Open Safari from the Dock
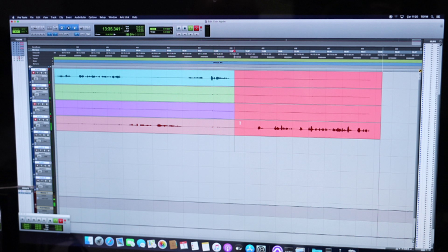 (109, 242)
